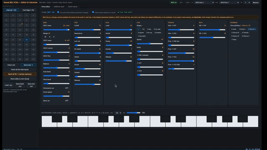Viewport: 267px width, 150px height.
Task: Click the Fetch slot button
Action: [11, 65]
